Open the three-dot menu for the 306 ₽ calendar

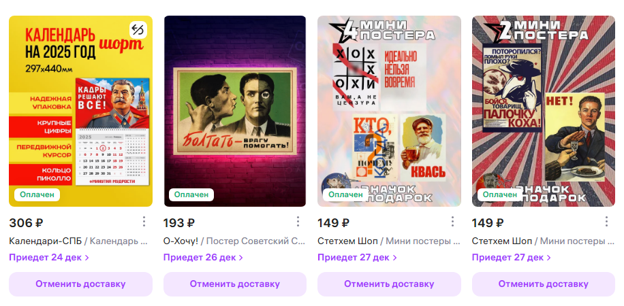144,222
